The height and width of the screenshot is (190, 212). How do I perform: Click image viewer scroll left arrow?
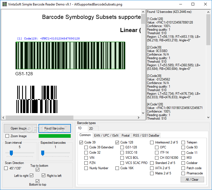tap(3, 117)
